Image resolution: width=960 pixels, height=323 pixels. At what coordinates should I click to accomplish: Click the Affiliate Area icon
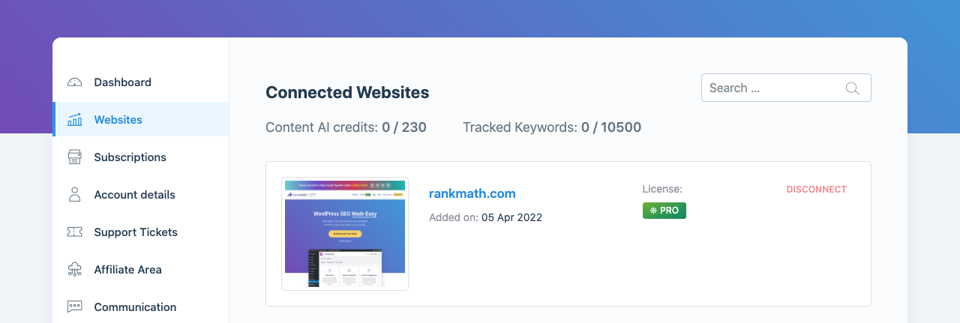[x=74, y=270]
